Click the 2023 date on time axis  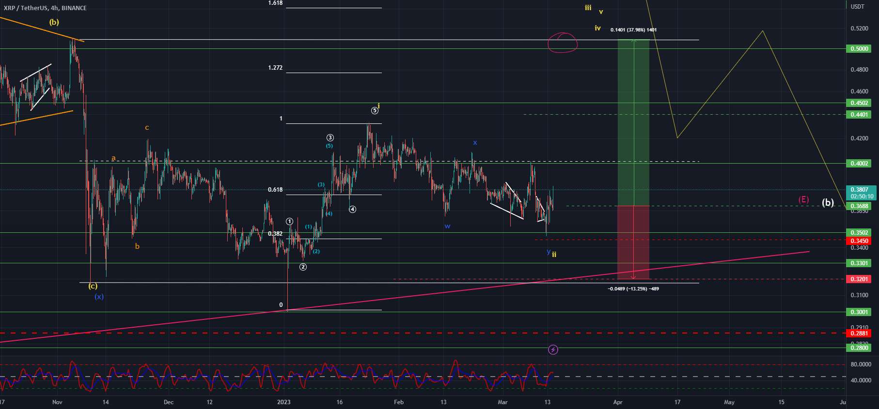coord(283,402)
